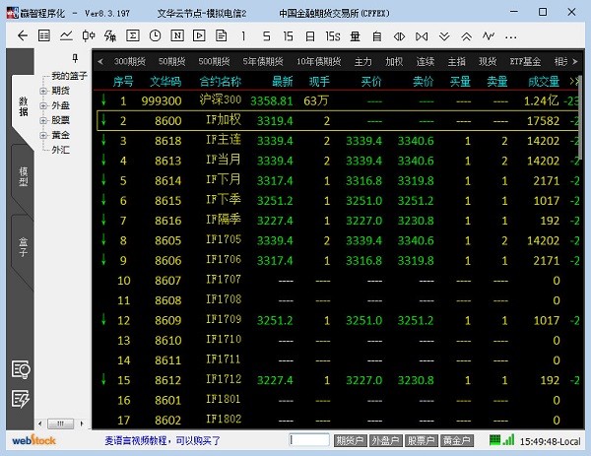Select the 15s period button
591x456 pixels.
pyautogui.click(x=333, y=36)
